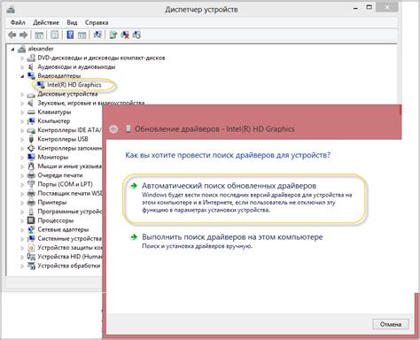The image size is (420, 340).
Task: Click the Системные устройства category icon
Action: 31,239
